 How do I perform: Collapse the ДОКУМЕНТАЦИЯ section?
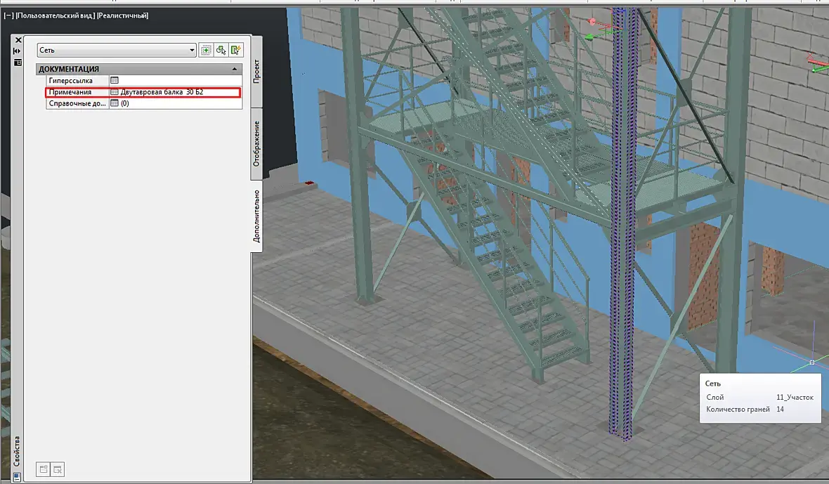coord(234,70)
